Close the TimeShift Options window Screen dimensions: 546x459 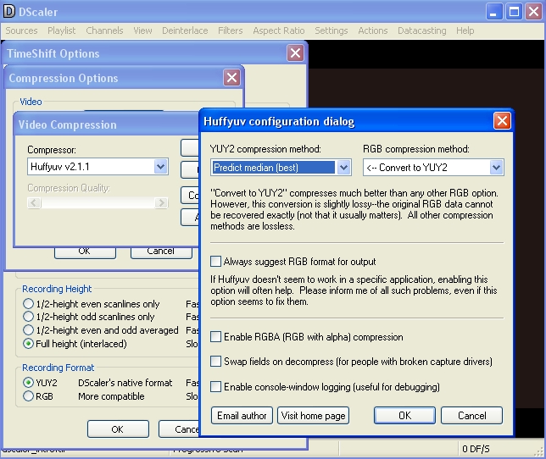tap(295, 53)
